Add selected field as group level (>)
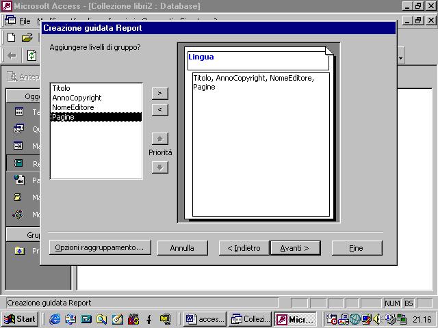Screen dimensions: 438x328 pyautogui.click(x=160, y=94)
